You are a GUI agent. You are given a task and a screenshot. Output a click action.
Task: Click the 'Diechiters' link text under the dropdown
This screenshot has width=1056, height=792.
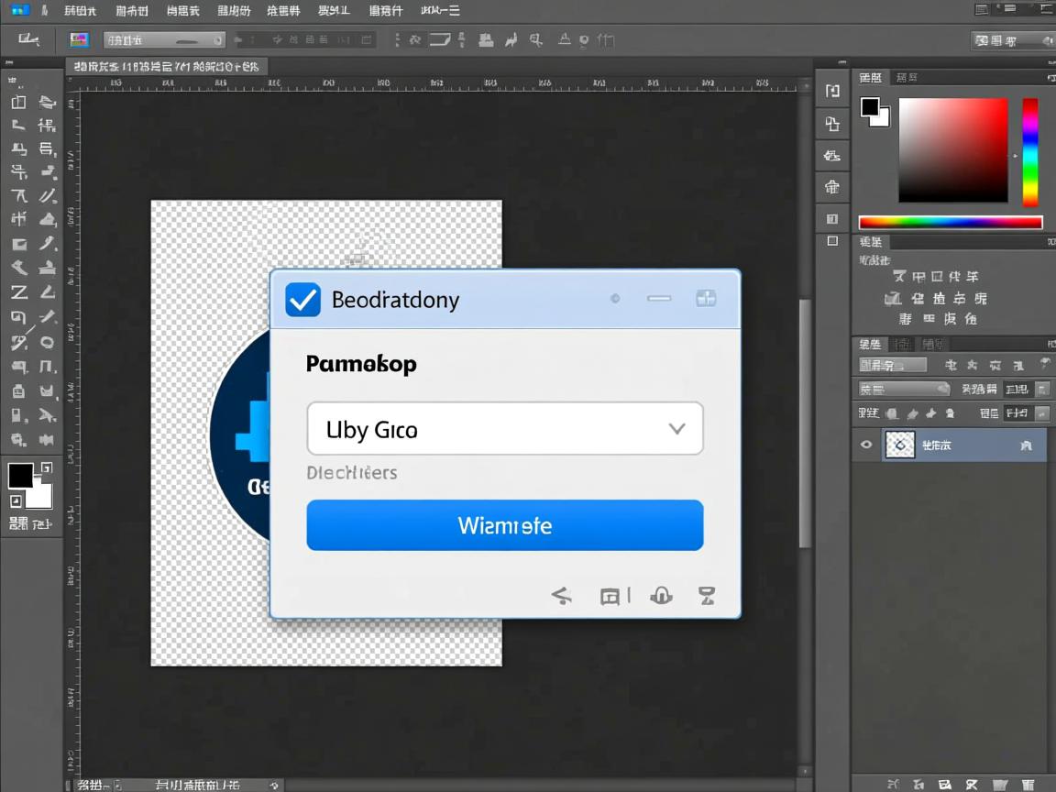[351, 472]
